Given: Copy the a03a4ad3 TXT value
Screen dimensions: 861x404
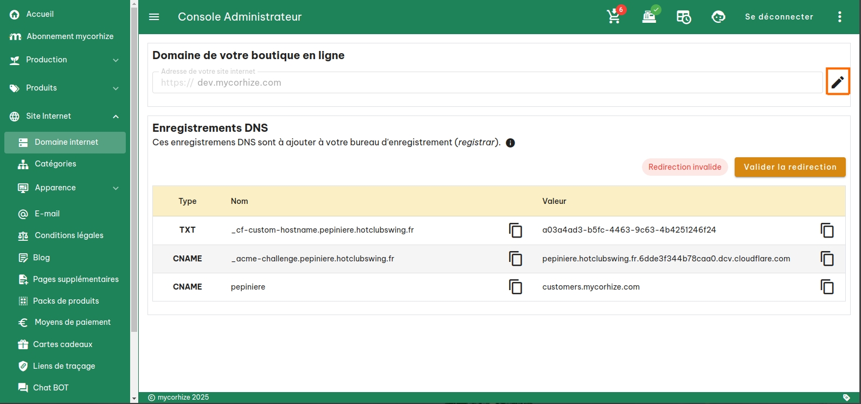Looking at the screenshot, I should tap(827, 230).
